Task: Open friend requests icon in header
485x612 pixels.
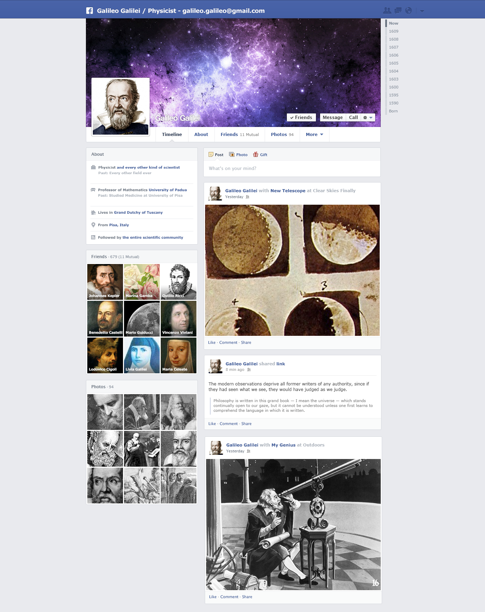Action: [x=387, y=10]
